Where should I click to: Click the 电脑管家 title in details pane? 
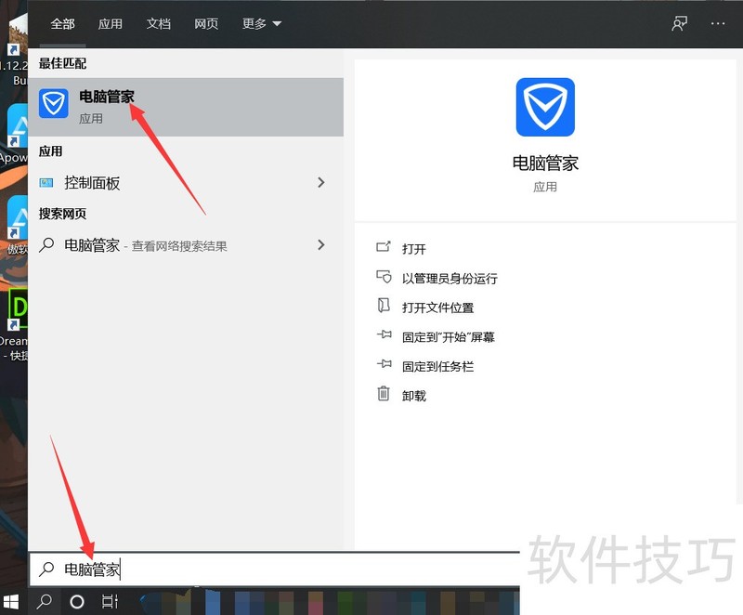click(x=545, y=163)
